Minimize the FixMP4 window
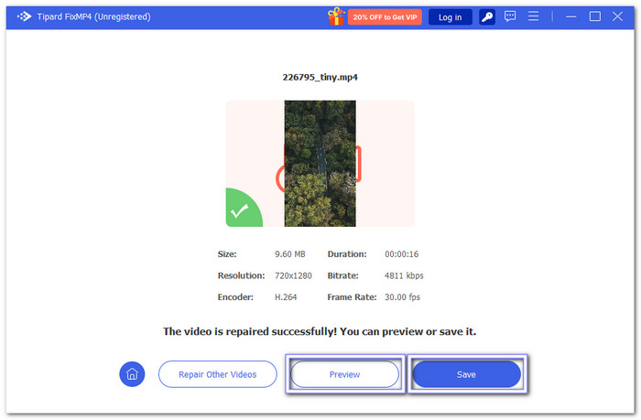641x420 pixels. tap(571, 16)
